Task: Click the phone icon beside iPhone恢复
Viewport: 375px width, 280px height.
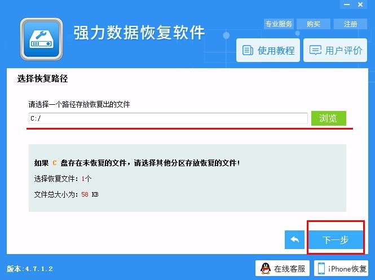Action: pos(321,269)
